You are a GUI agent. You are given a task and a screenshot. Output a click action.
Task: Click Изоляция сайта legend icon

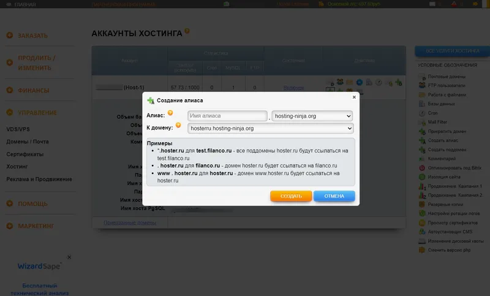pos(422,177)
